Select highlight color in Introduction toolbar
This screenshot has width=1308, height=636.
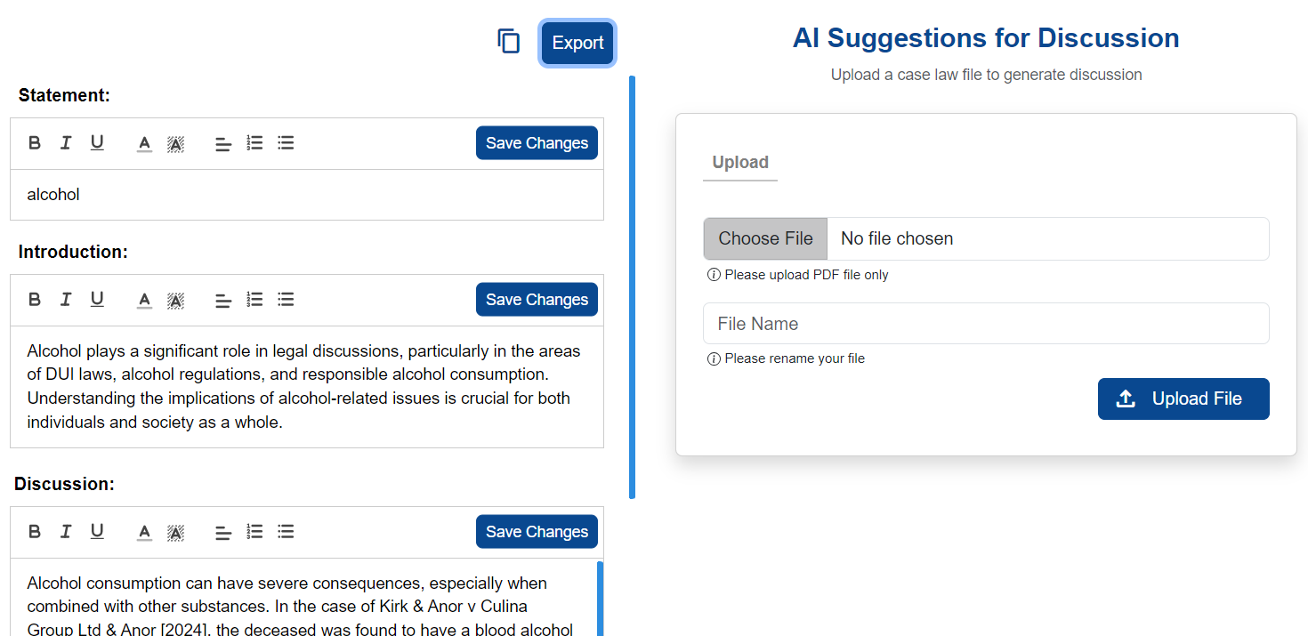pos(175,300)
